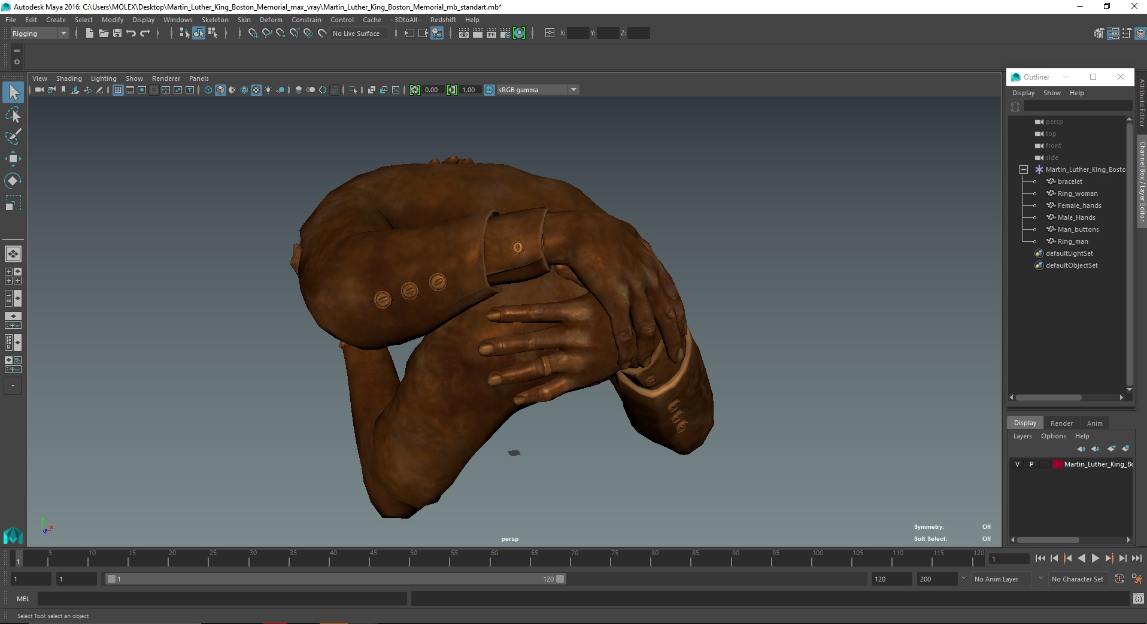Image resolution: width=1147 pixels, height=624 pixels.
Task: Toggle isolate select in viewport
Action: point(353,90)
